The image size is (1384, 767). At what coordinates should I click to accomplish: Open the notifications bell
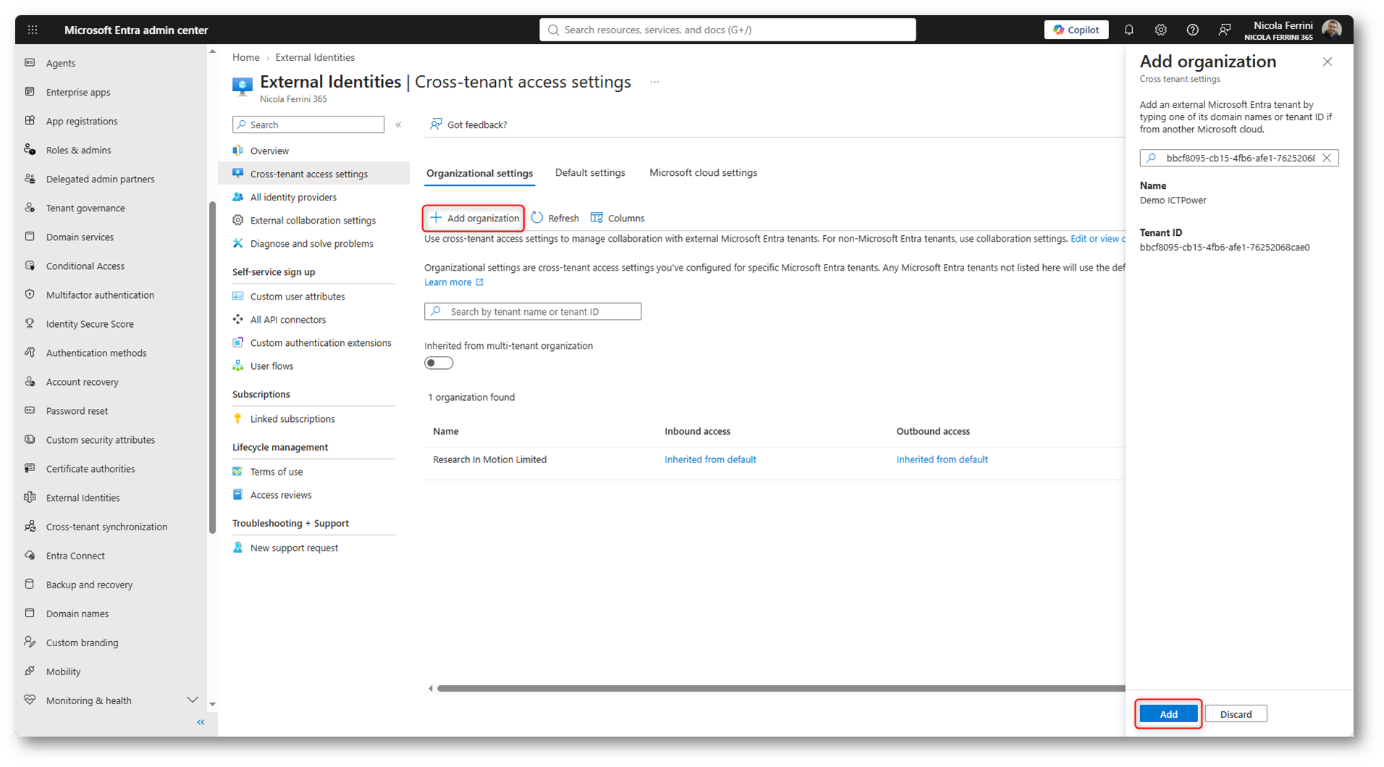click(x=1128, y=30)
